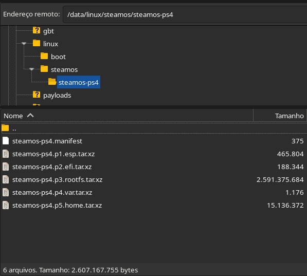Click the 15.136.372 size value
The image size is (307, 276).
click(x=285, y=206)
